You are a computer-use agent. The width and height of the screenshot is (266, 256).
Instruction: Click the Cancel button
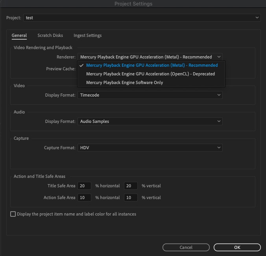[x=186, y=247]
